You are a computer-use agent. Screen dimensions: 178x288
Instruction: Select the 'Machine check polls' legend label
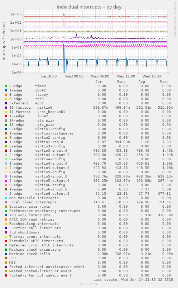pos(30,254)
